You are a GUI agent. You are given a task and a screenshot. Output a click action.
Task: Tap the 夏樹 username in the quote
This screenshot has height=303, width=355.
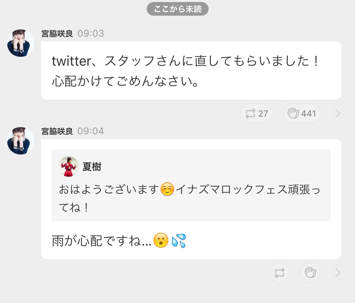point(92,166)
